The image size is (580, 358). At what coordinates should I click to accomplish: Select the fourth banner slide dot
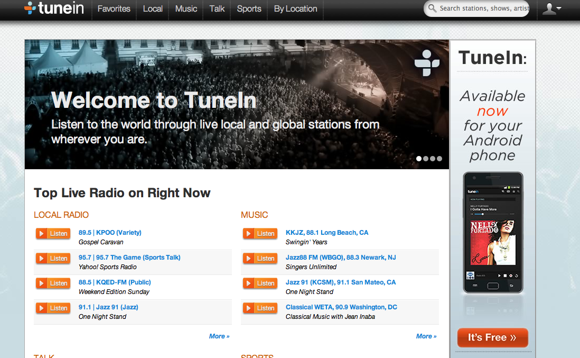(x=439, y=159)
